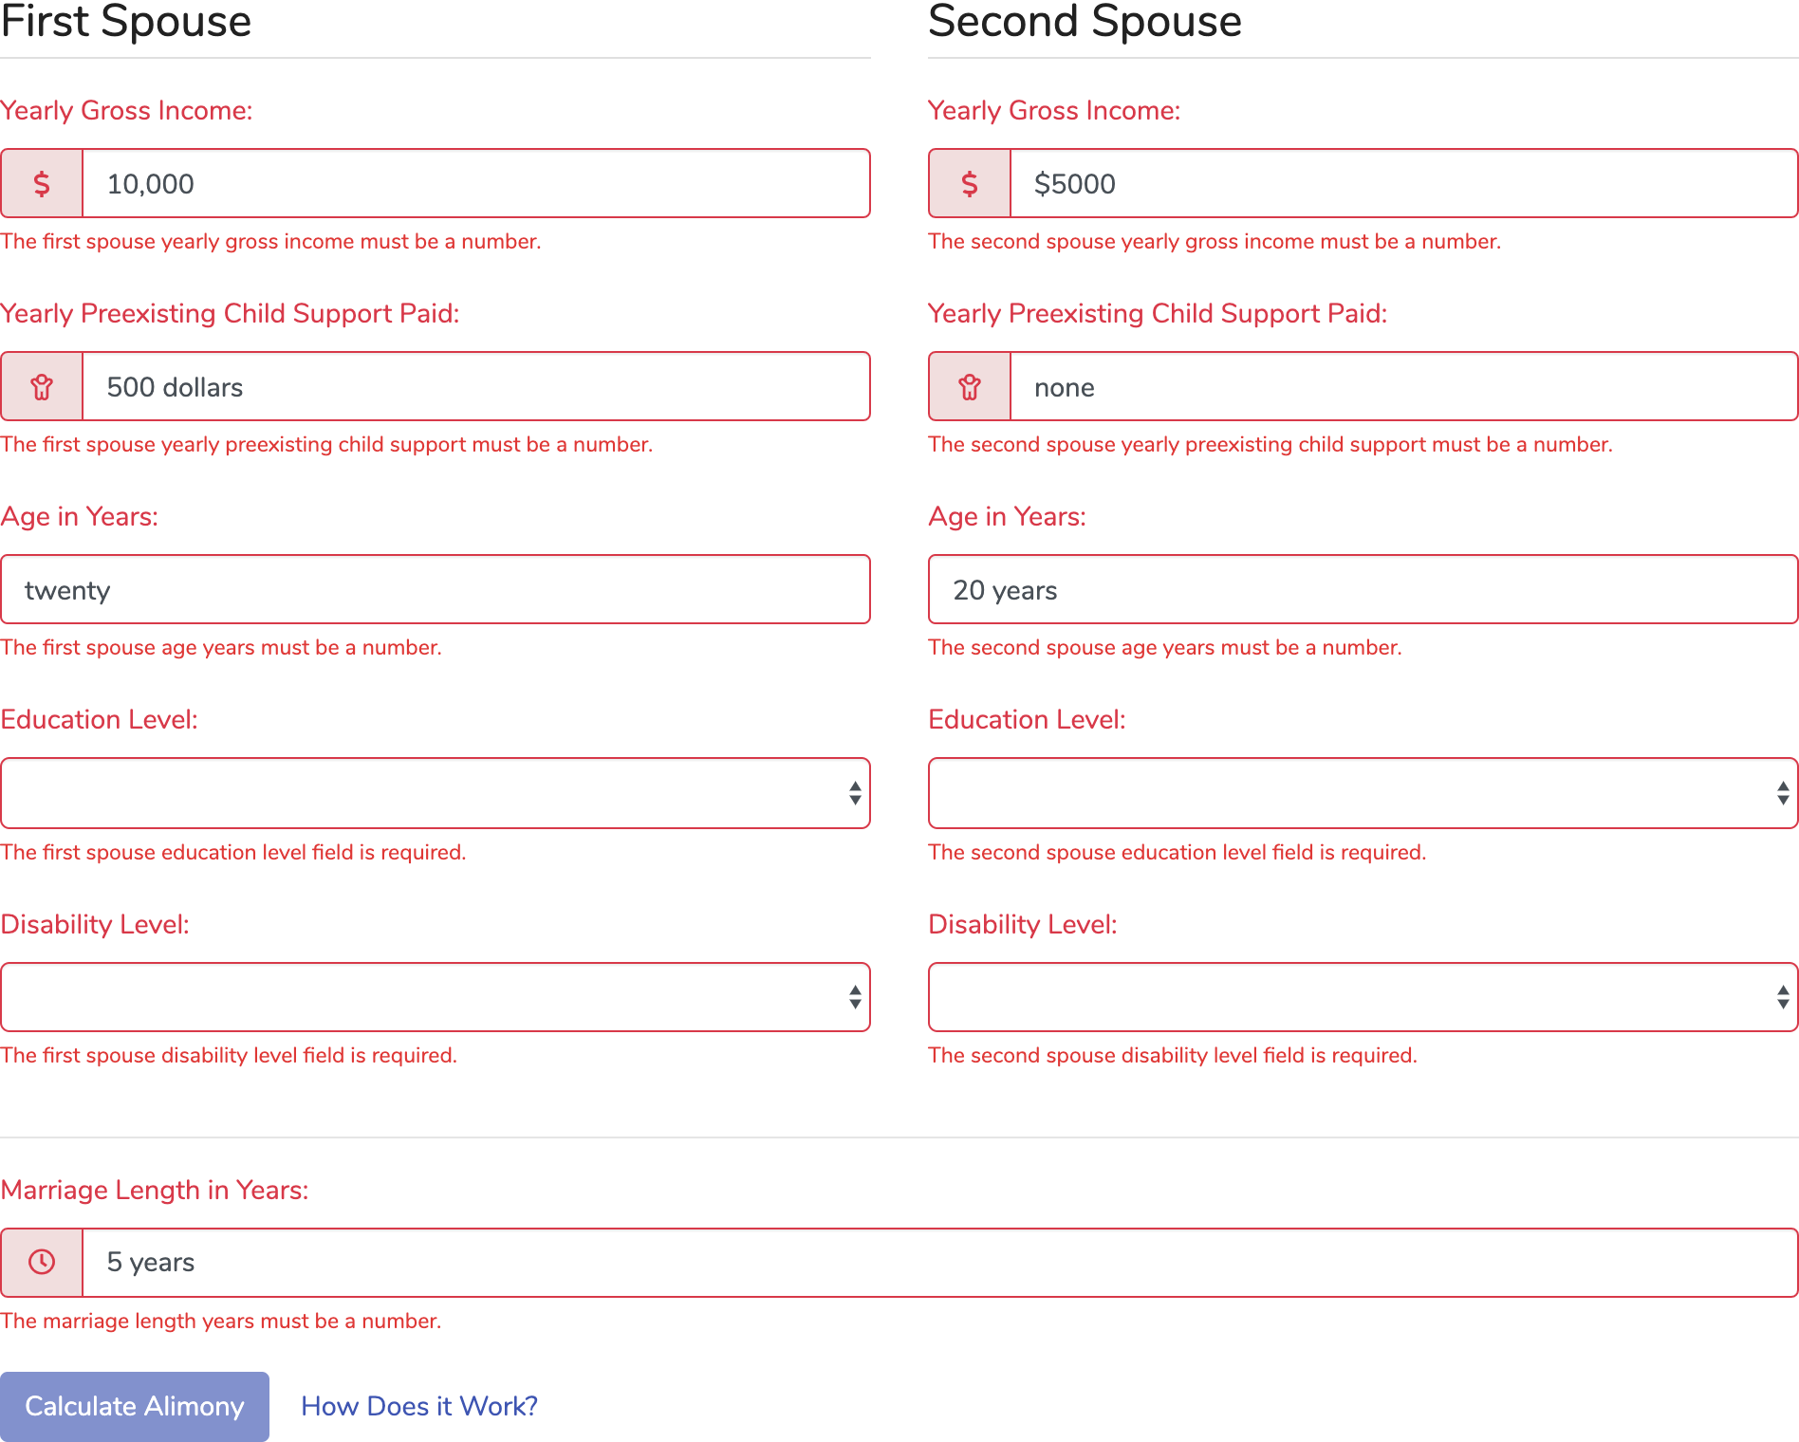Screen dimensions: 1799x1442
Task: Click the Marriage Length in Years input
Action: pyautogui.click(x=939, y=1262)
